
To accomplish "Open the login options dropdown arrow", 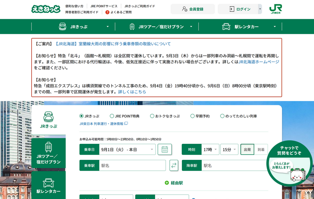I will 260,9.
